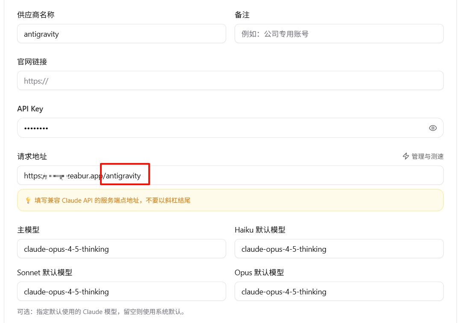Click the 请求地址 label
The width and height of the screenshot is (465, 323).
tap(32, 156)
